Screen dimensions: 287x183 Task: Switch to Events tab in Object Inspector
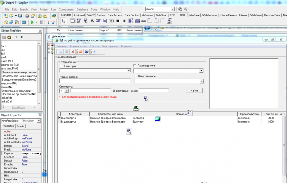point(20,126)
